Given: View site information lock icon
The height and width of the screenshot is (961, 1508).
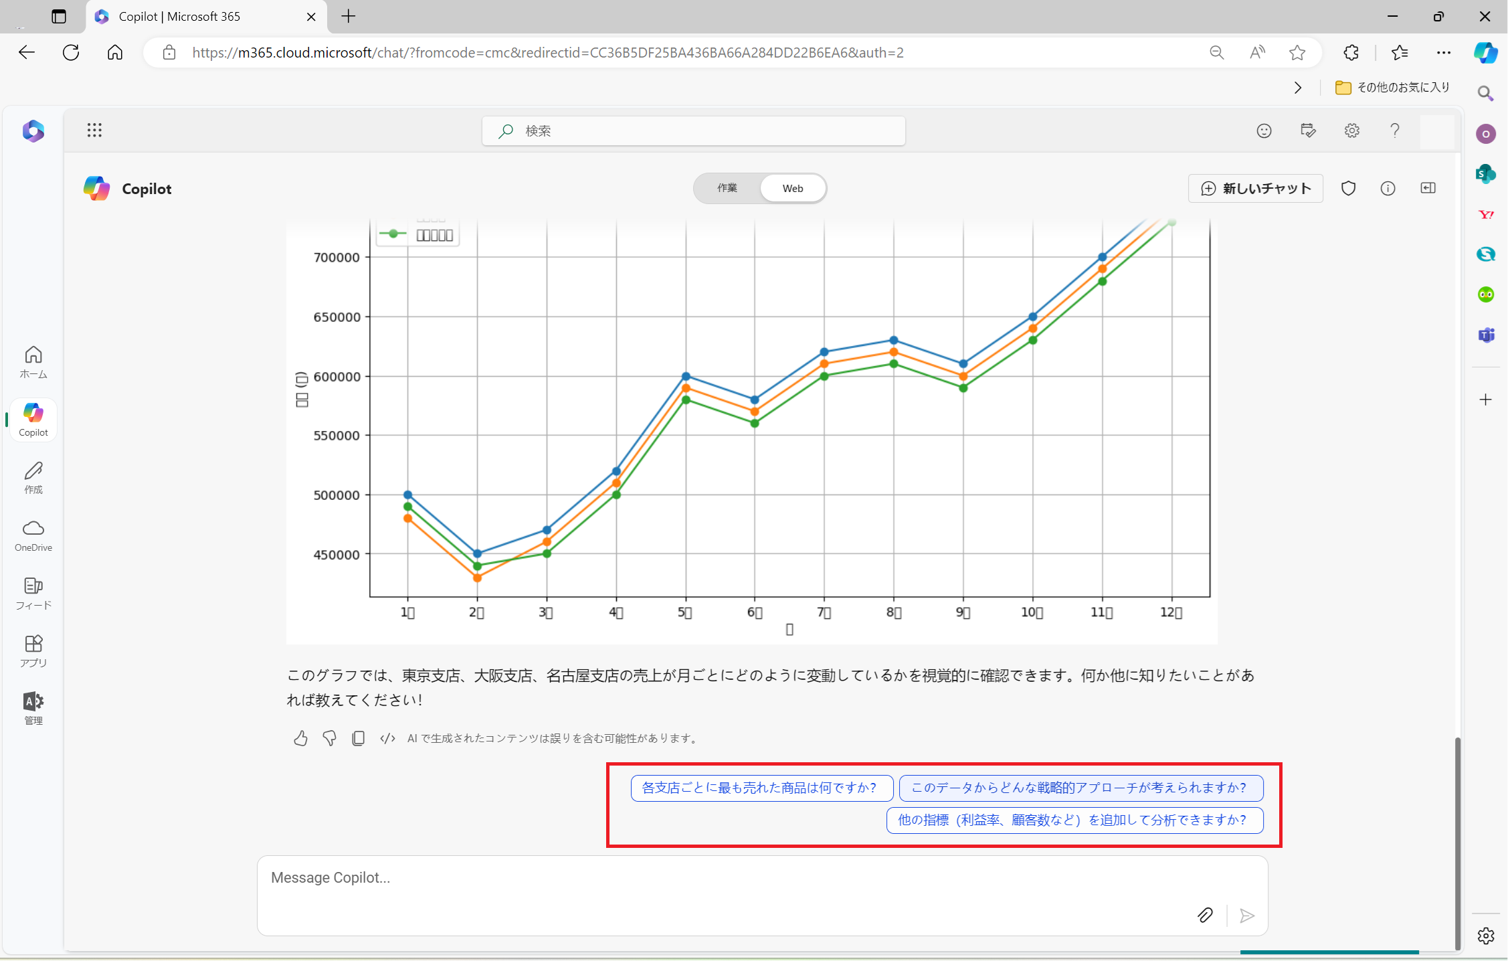Looking at the screenshot, I should tap(169, 52).
